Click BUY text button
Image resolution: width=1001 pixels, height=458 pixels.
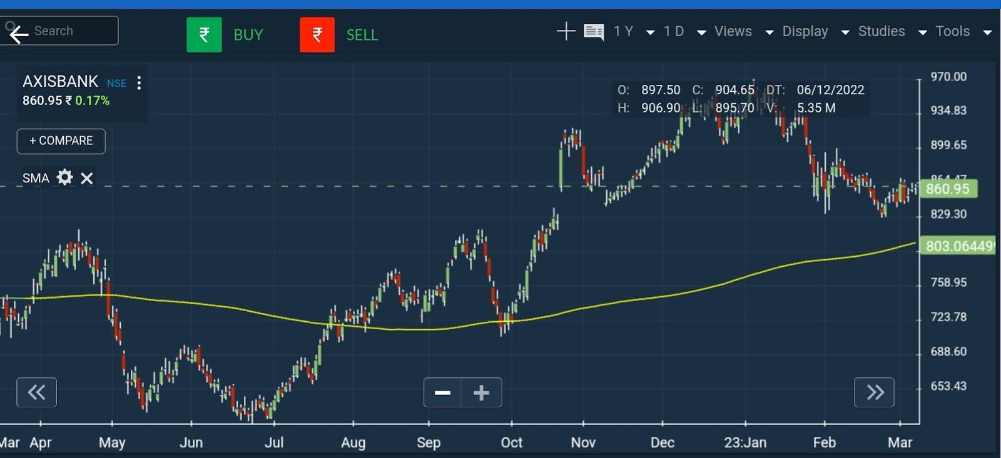point(248,35)
